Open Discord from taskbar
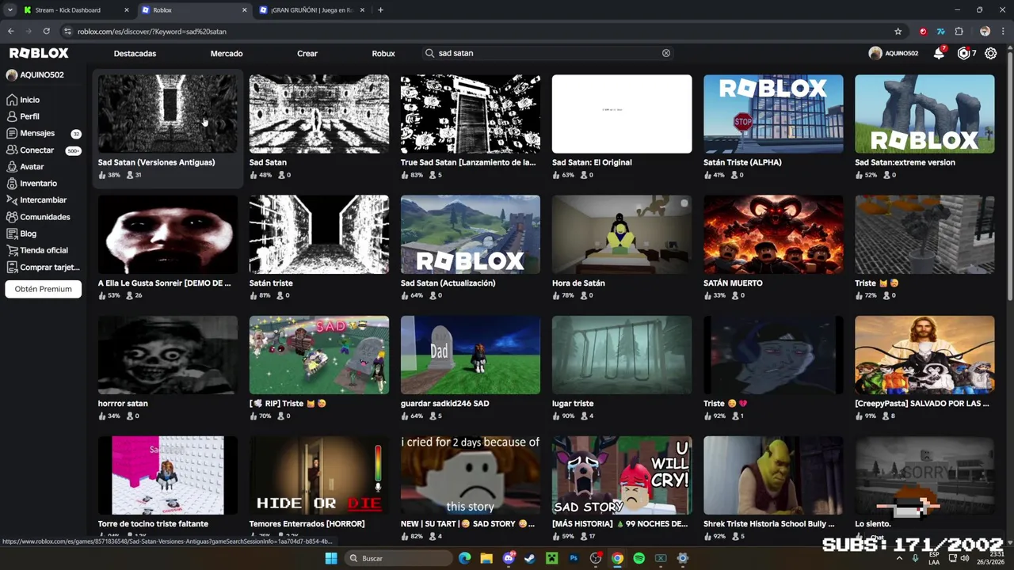This screenshot has width=1014, height=570. click(509, 558)
